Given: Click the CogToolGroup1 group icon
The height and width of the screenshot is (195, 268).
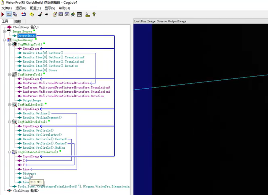Looking at the screenshot, I should 9,40.
